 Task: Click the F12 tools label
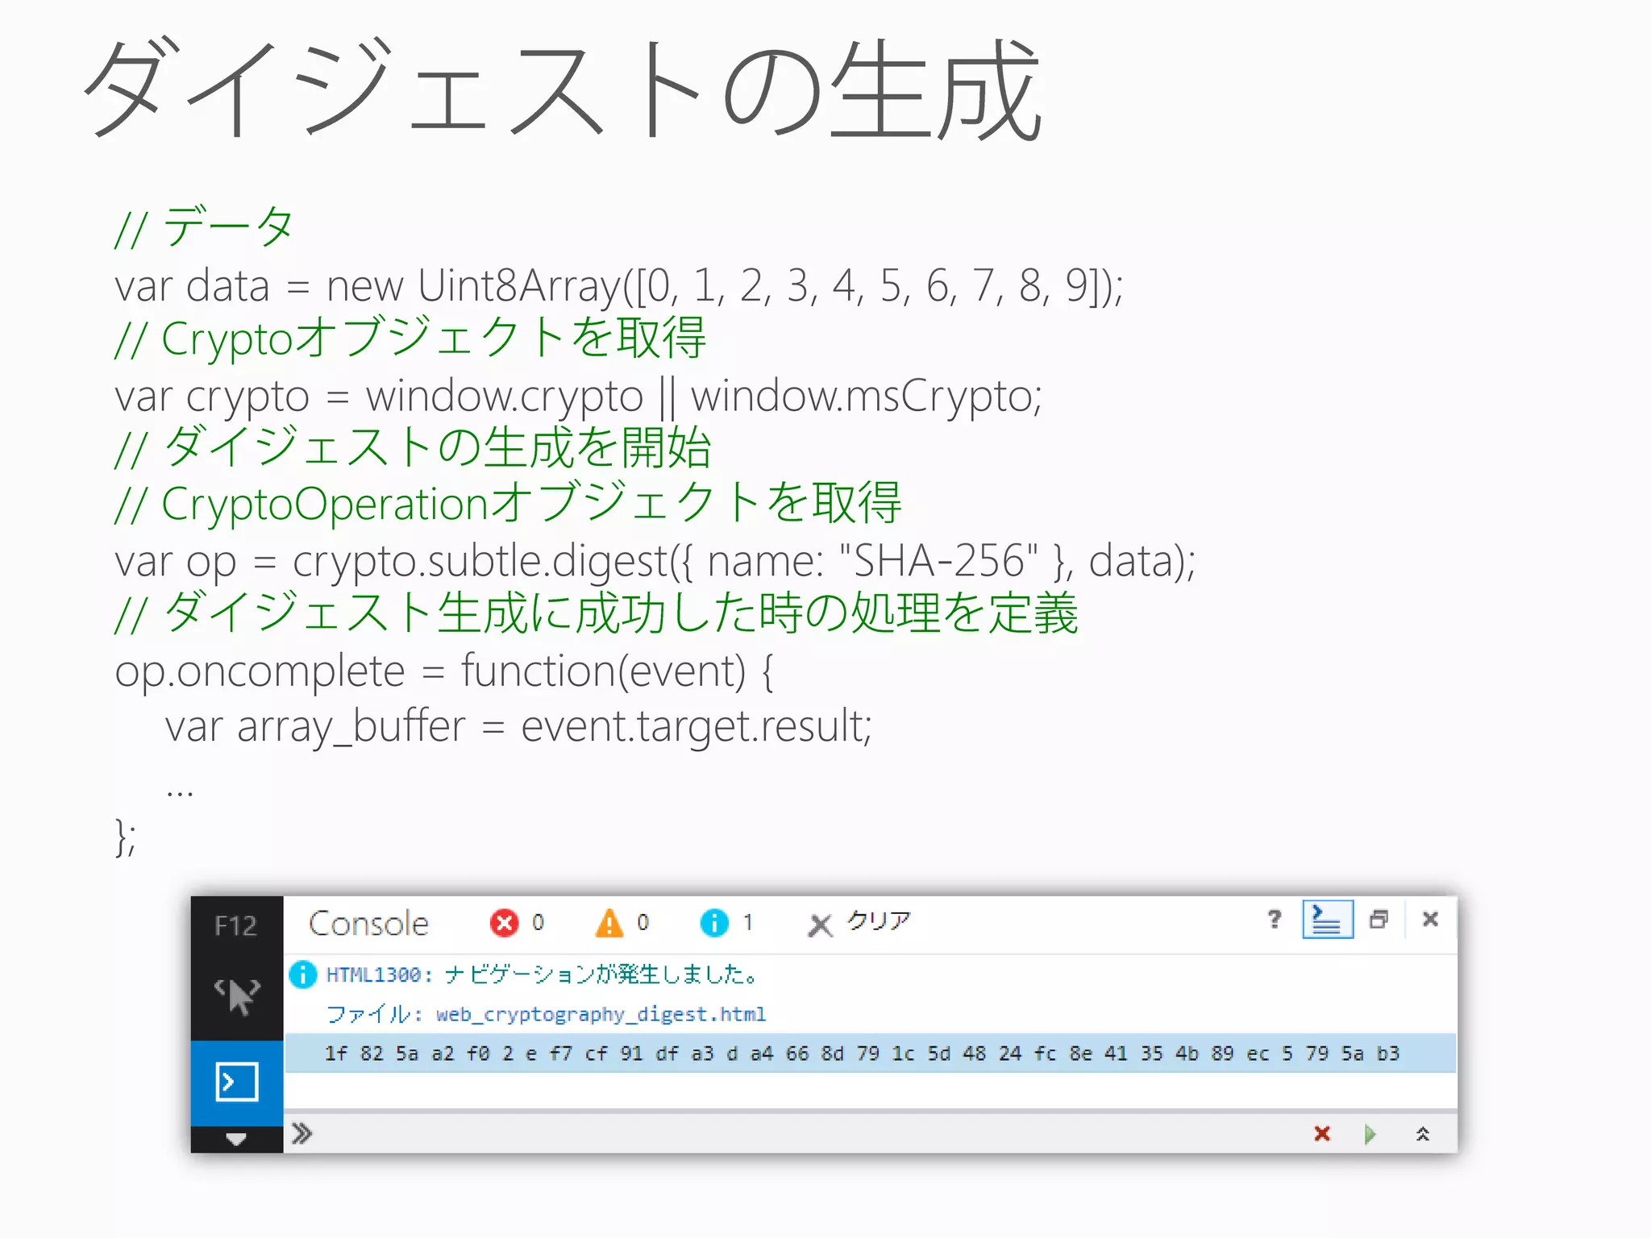(235, 925)
